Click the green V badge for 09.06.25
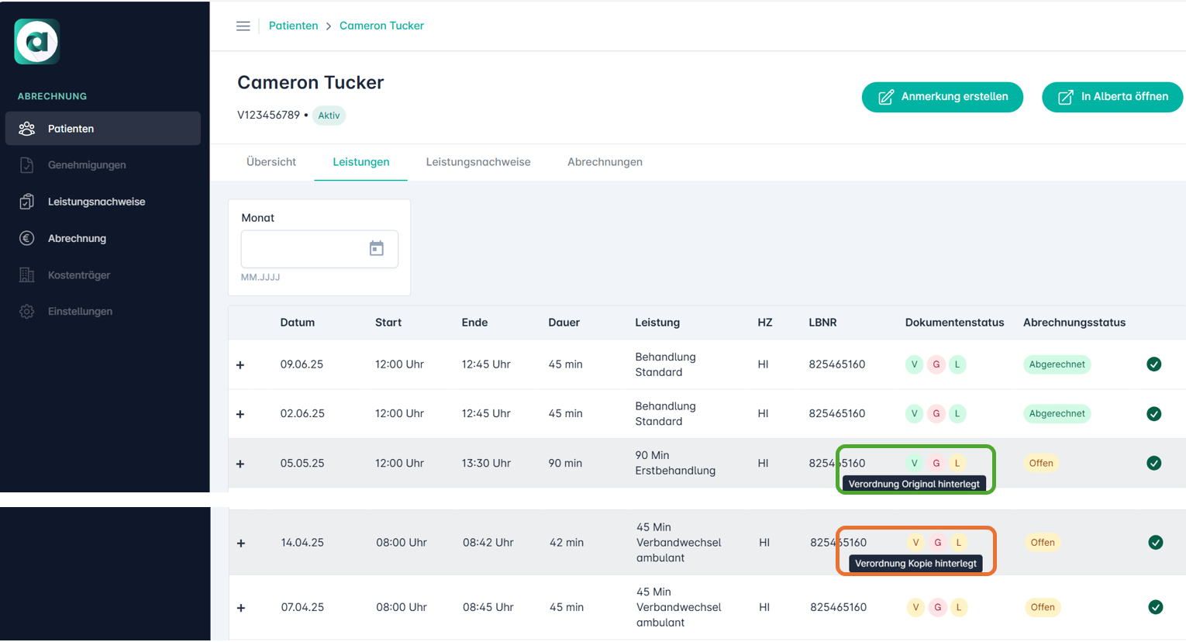 pos(914,364)
